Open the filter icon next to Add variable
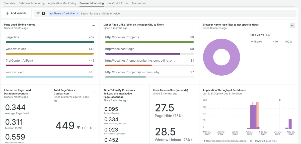 [x=38, y=13]
